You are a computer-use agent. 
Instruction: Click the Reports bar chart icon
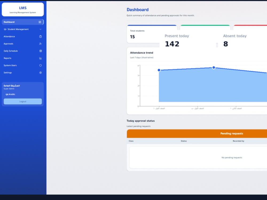click(x=41, y=58)
